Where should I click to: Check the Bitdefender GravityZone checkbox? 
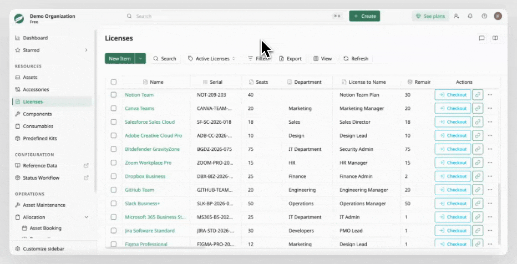click(114, 149)
